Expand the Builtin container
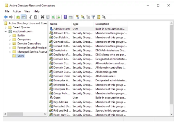 pos(10,35)
